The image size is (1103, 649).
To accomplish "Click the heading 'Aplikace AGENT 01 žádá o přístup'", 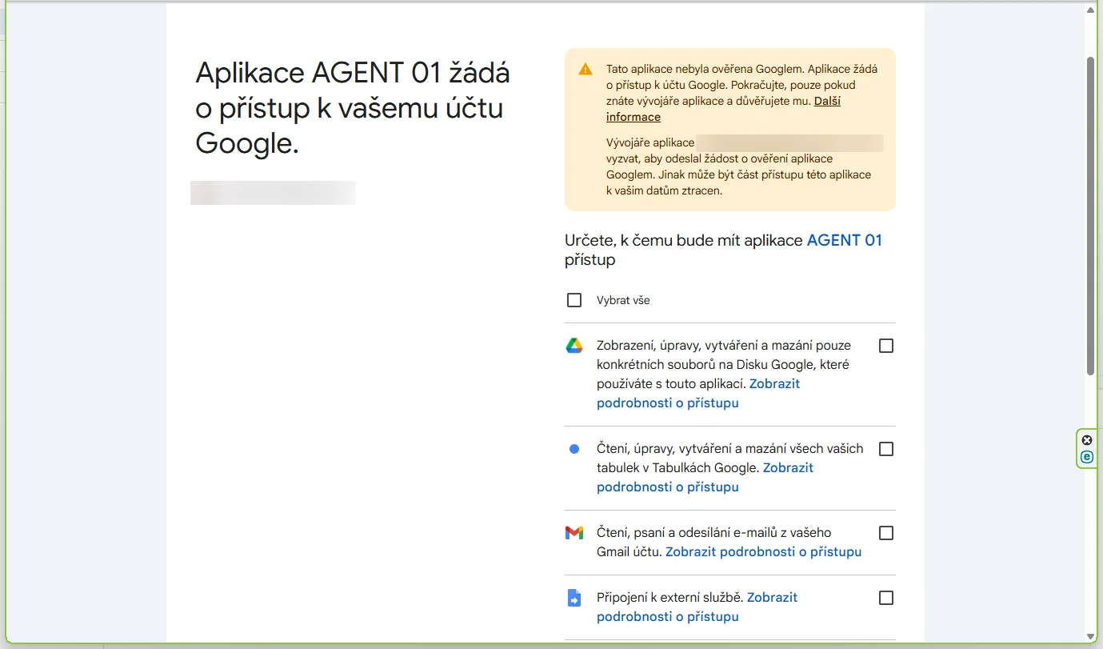I will coord(353,108).
